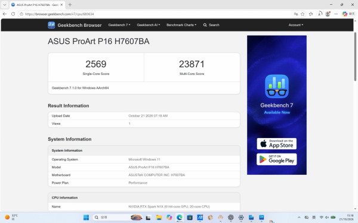The width and height of the screenshot is (358, 223).
Task: Click the NVIDIA RTX Spark N1X CPU name
Action: click(169, 206)
